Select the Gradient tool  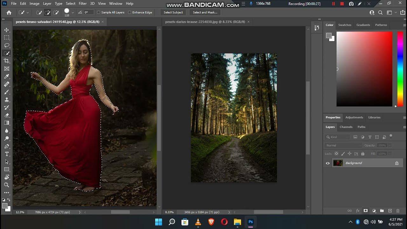pyautogui.click(x=7, y=123)
